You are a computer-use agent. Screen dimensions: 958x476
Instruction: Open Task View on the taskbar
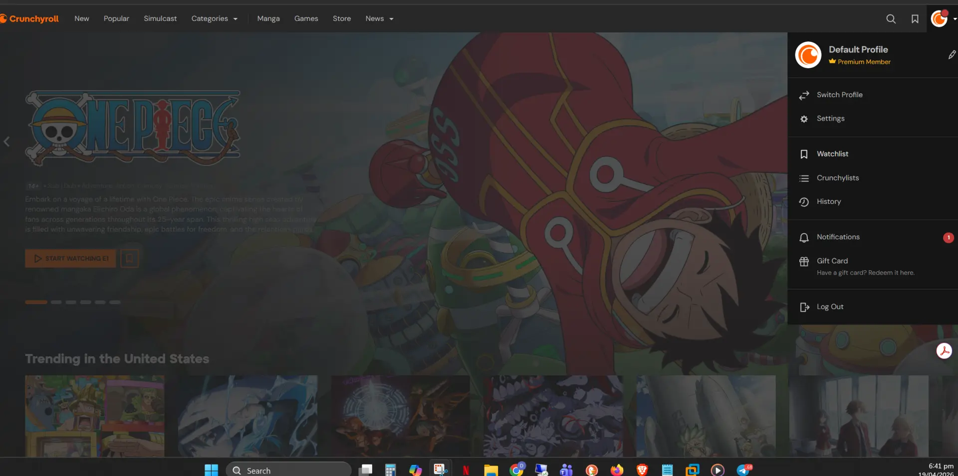pyautogui.click(x=366, y=470)
